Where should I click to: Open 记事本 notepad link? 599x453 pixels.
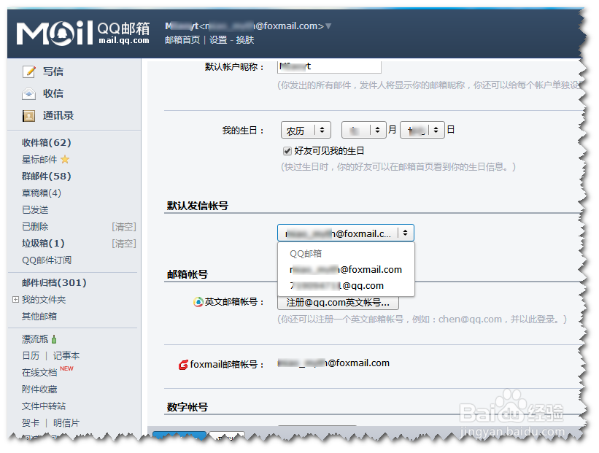click(x=66, y=355)
